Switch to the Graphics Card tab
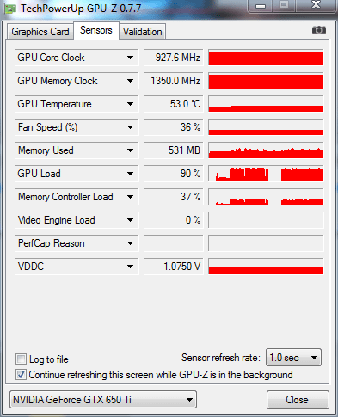The width and height of the screenshot is (338, 417). point(40,32)
